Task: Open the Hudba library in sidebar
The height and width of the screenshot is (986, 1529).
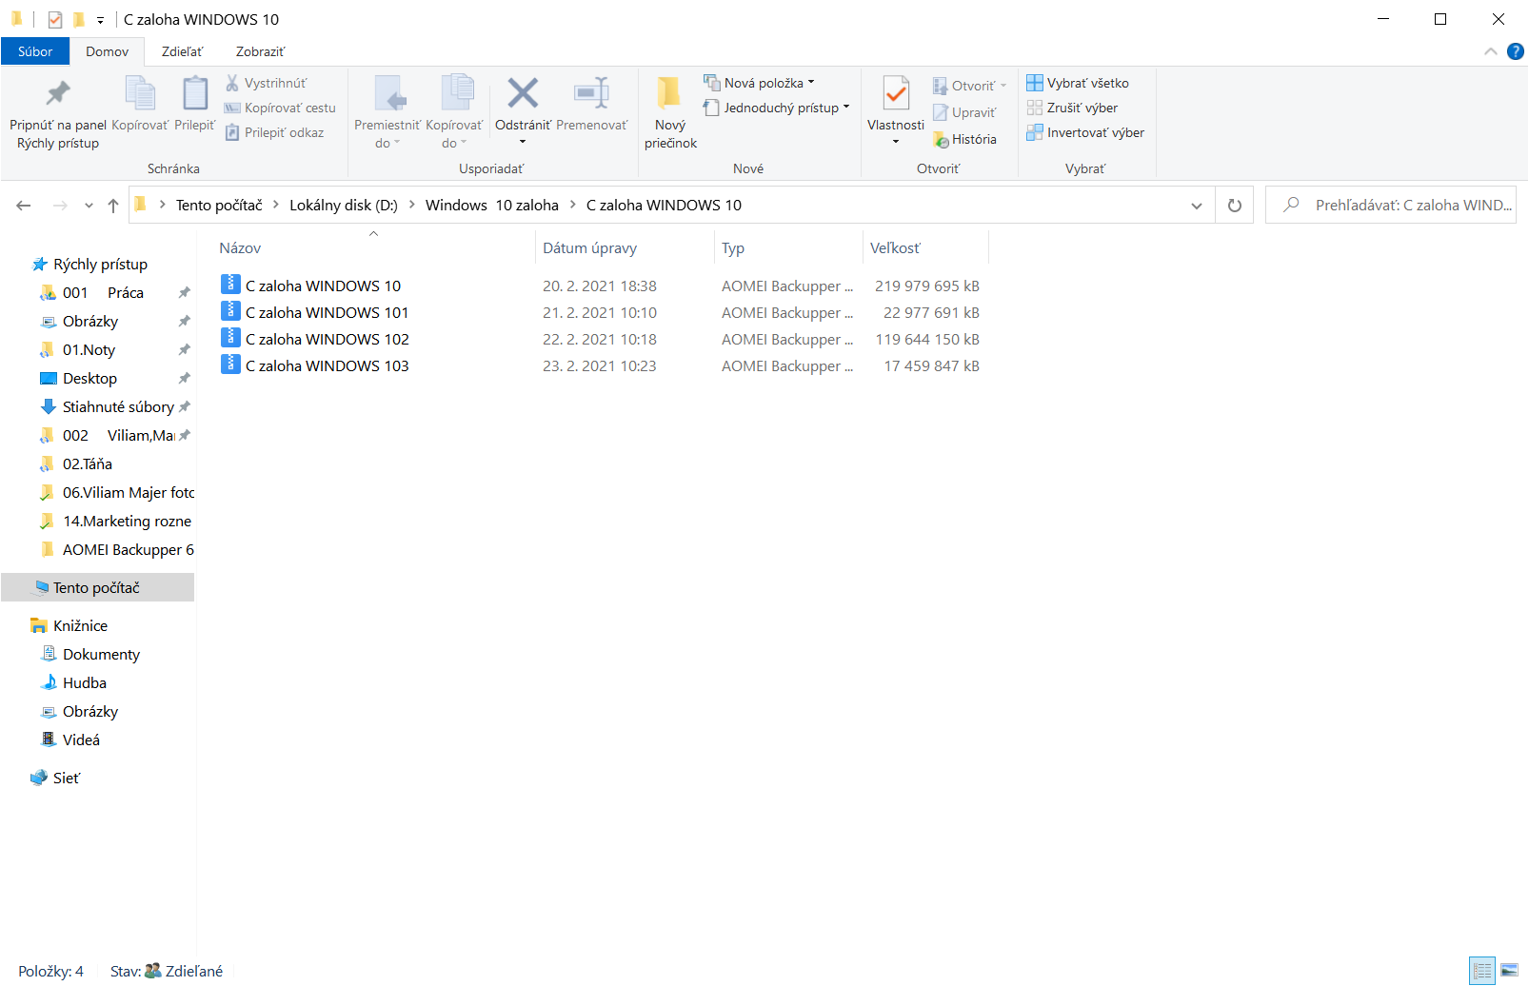Action: (84, 683)
